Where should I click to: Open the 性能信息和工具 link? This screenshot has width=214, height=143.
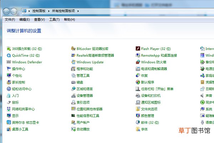click(88, 116)
